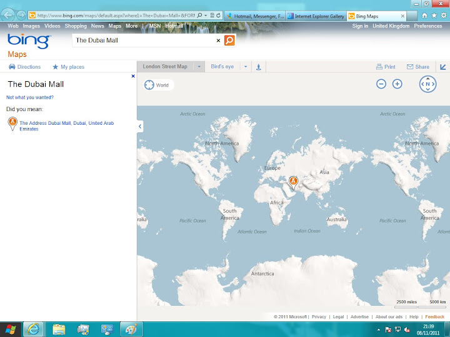The height and width of the screenshot is (337, 450).
Task: Clear the search box with the X
Action: 218,41
